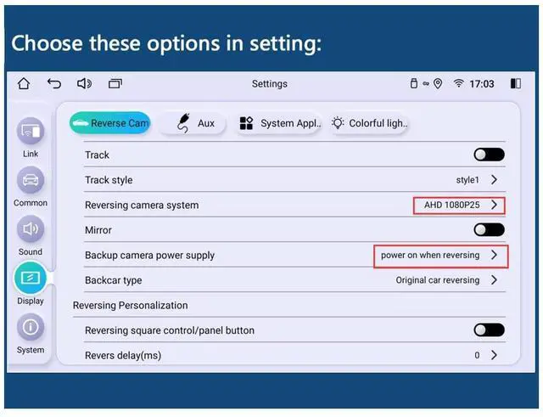543x417 pixels.
Task: Open recent apps window icon
Action: pos(115,84)
